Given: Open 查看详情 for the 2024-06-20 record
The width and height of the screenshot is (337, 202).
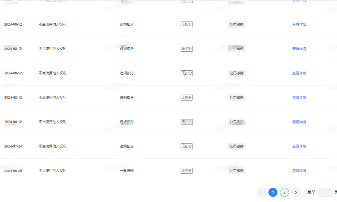Looking at the screenshot, I should 299,171.
